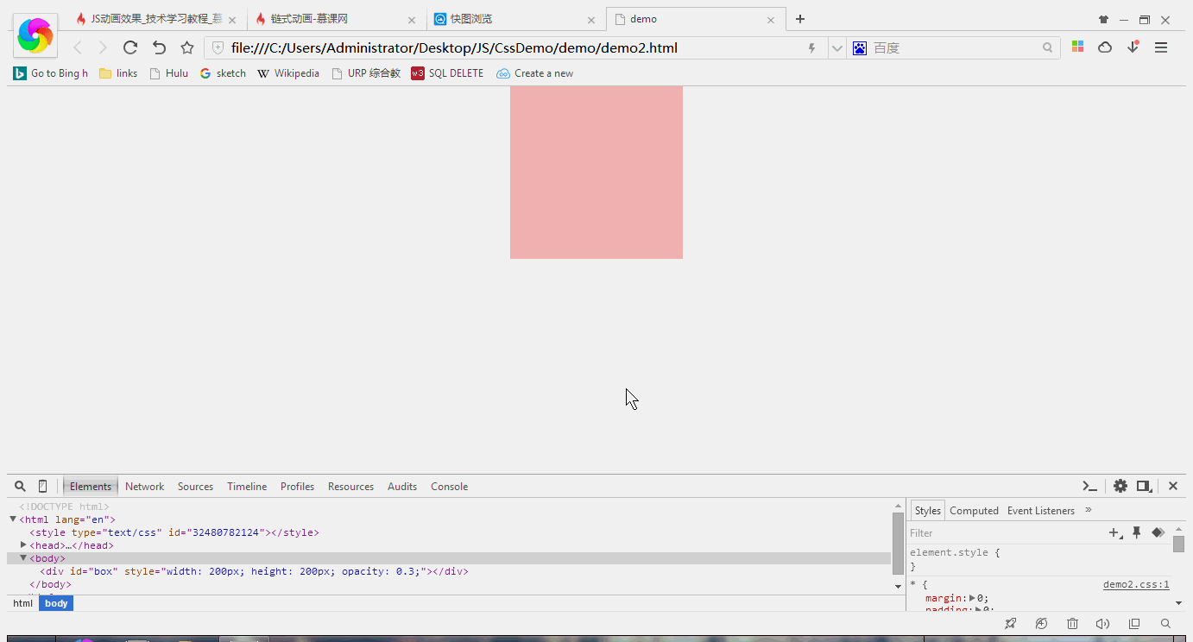Open the links bookmarks folder

[x=118, y=73]
